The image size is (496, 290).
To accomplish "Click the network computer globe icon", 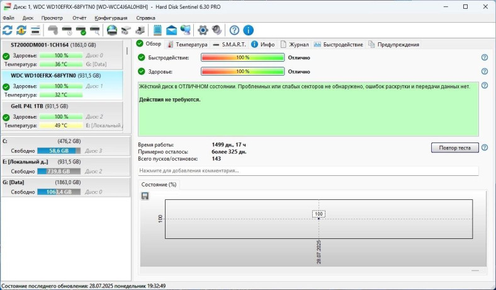I will point(185,30).
